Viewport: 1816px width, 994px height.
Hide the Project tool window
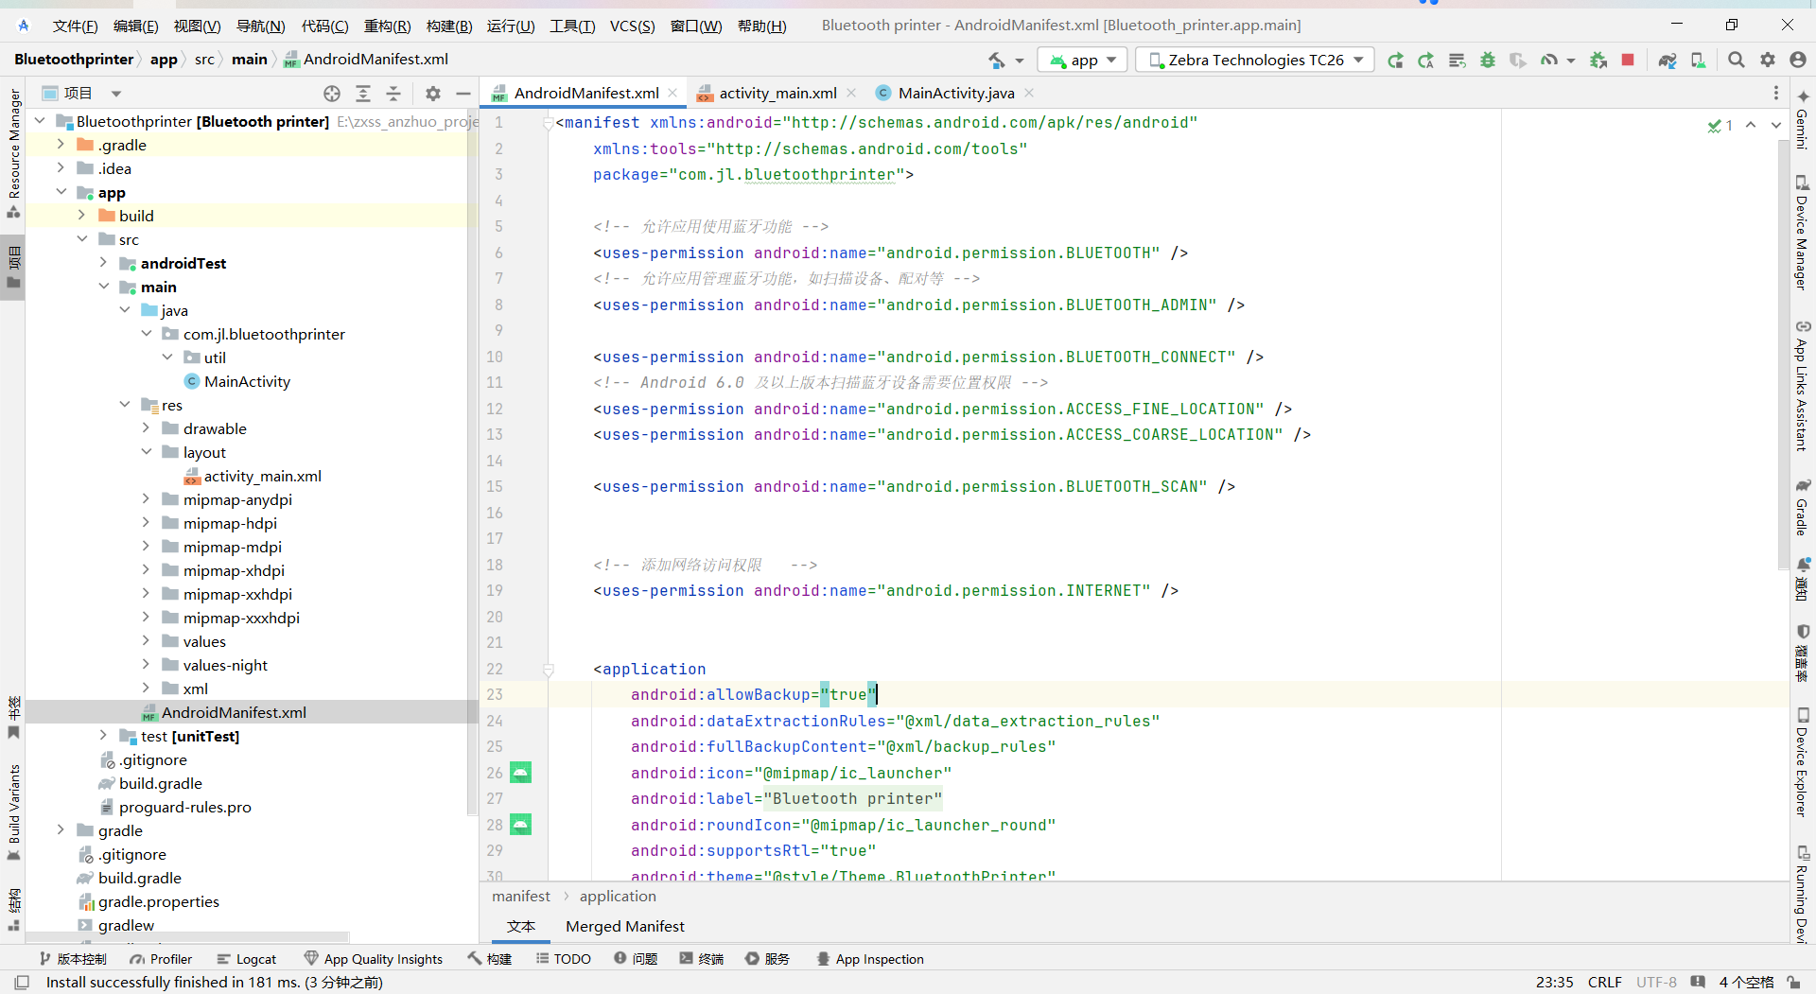[x=463, y=93]
